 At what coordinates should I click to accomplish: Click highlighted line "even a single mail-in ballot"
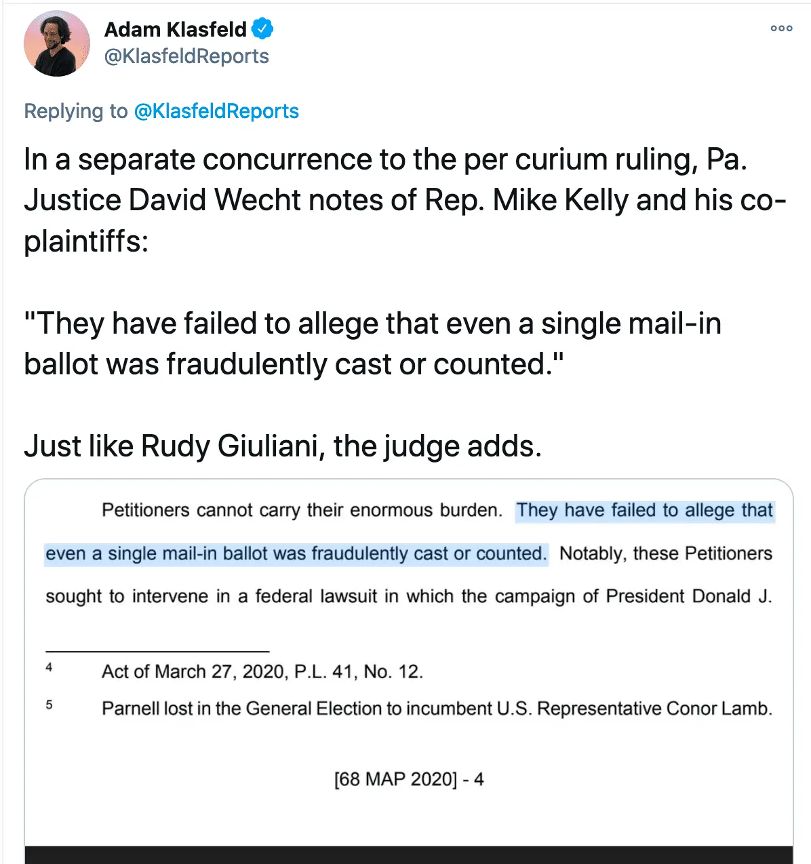[296, 553]
